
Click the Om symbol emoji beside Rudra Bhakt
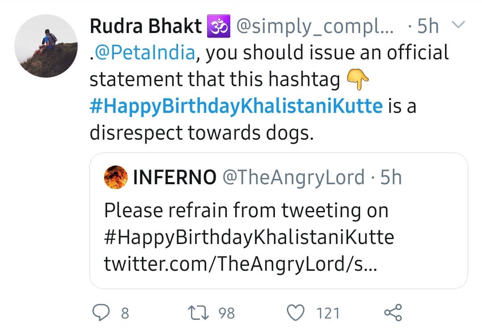(219, 27)
